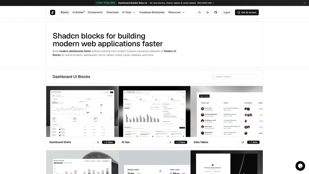Click Get all access button
This screenshot has height=174, width=309.
point(247,12)
